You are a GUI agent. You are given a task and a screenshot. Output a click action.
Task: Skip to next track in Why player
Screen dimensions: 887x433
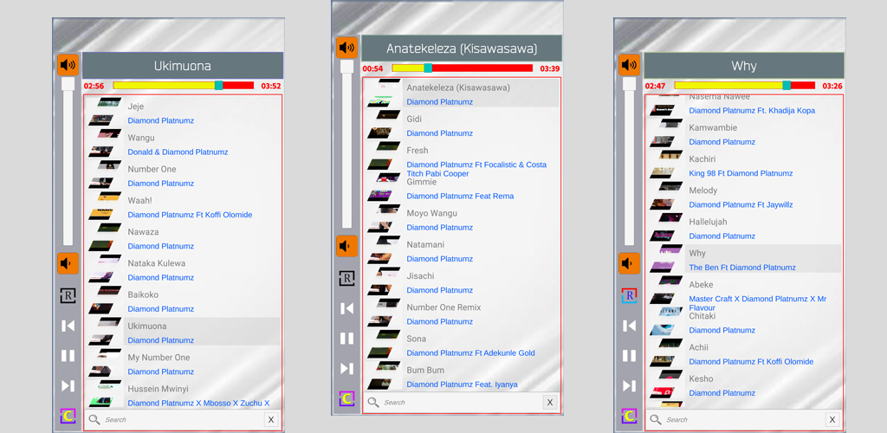(629, 385)
